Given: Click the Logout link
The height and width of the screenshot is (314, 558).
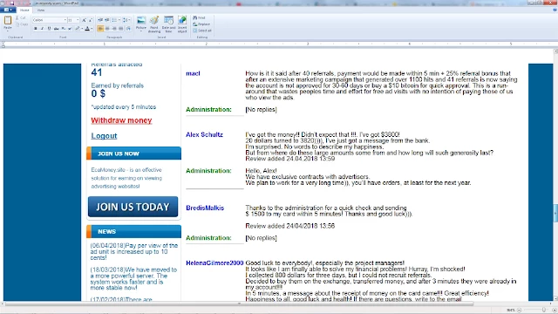Looking at the screenshot, I should pyautogui.click(x=104, y=136).
